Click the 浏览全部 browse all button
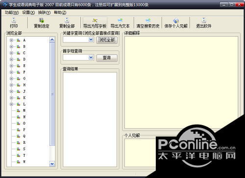 pos(107,40)
